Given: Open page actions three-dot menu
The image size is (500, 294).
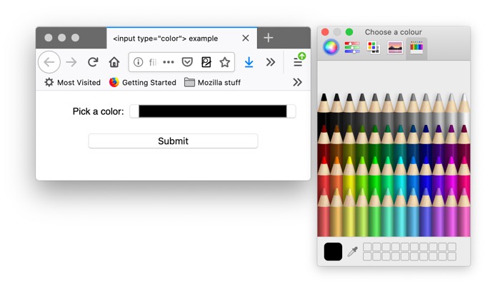Looking at the screenshot, I should (169, 62).
